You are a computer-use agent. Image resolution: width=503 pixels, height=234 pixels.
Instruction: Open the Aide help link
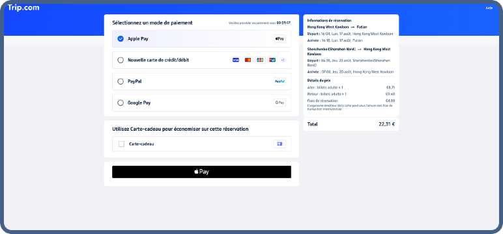click(x=489, y=8)
